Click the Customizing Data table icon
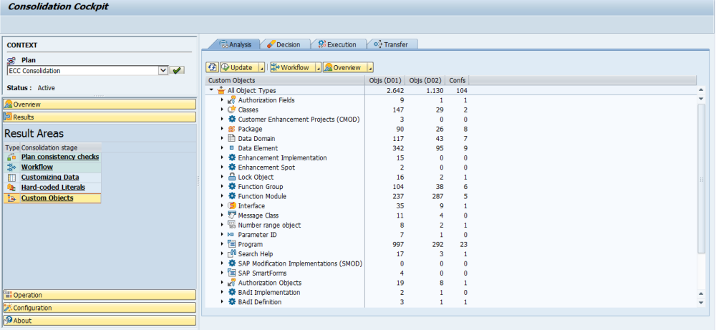Image resolution: width=716 pixels, height=330 pixels. [11, 178]
